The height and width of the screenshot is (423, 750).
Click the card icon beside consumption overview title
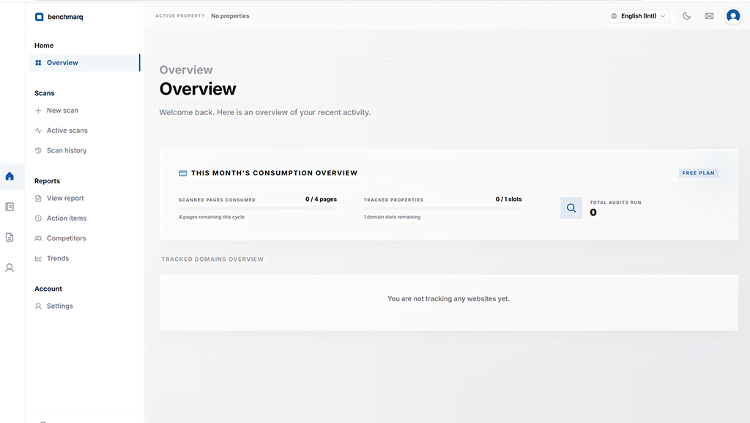click(182, 173)
